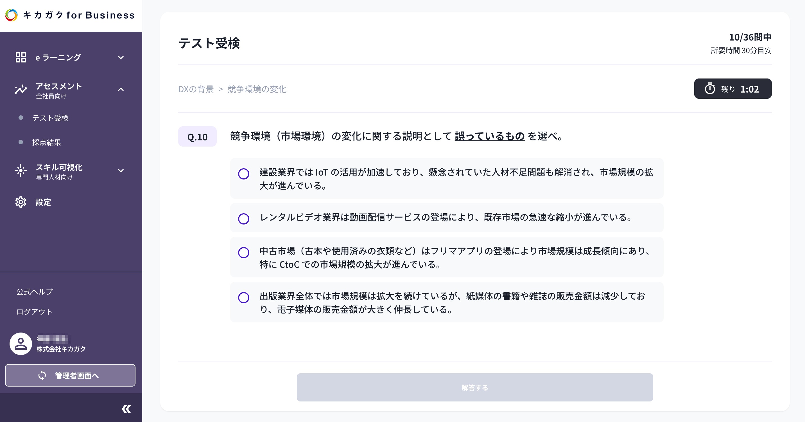The width and height of the screenshot is (805, 422).
Task: Click the Kikagaku logo icon
Action: click(x=12, y=15)
